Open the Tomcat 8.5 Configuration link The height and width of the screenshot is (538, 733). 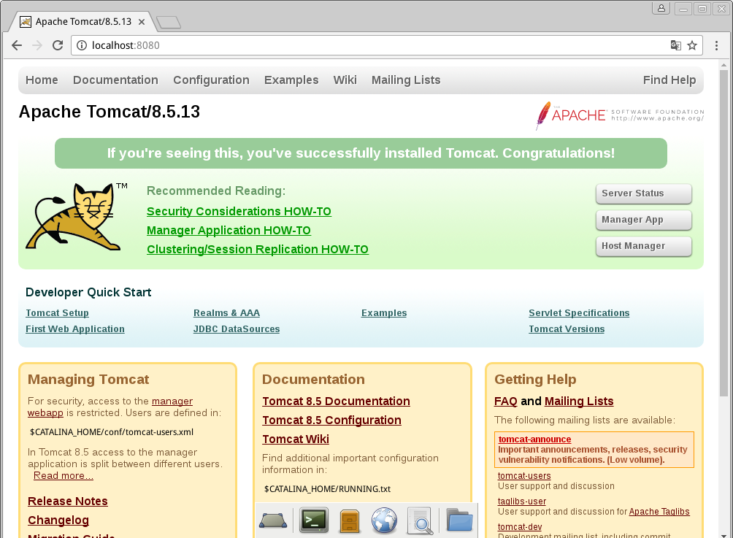[331, 420]
